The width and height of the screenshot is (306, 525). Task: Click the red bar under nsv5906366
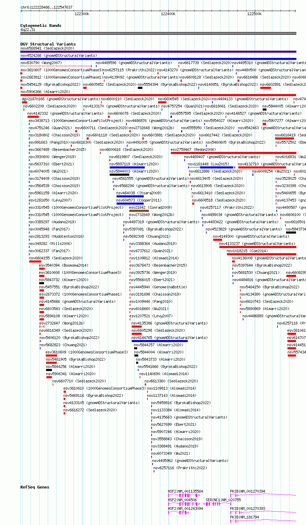158,95
